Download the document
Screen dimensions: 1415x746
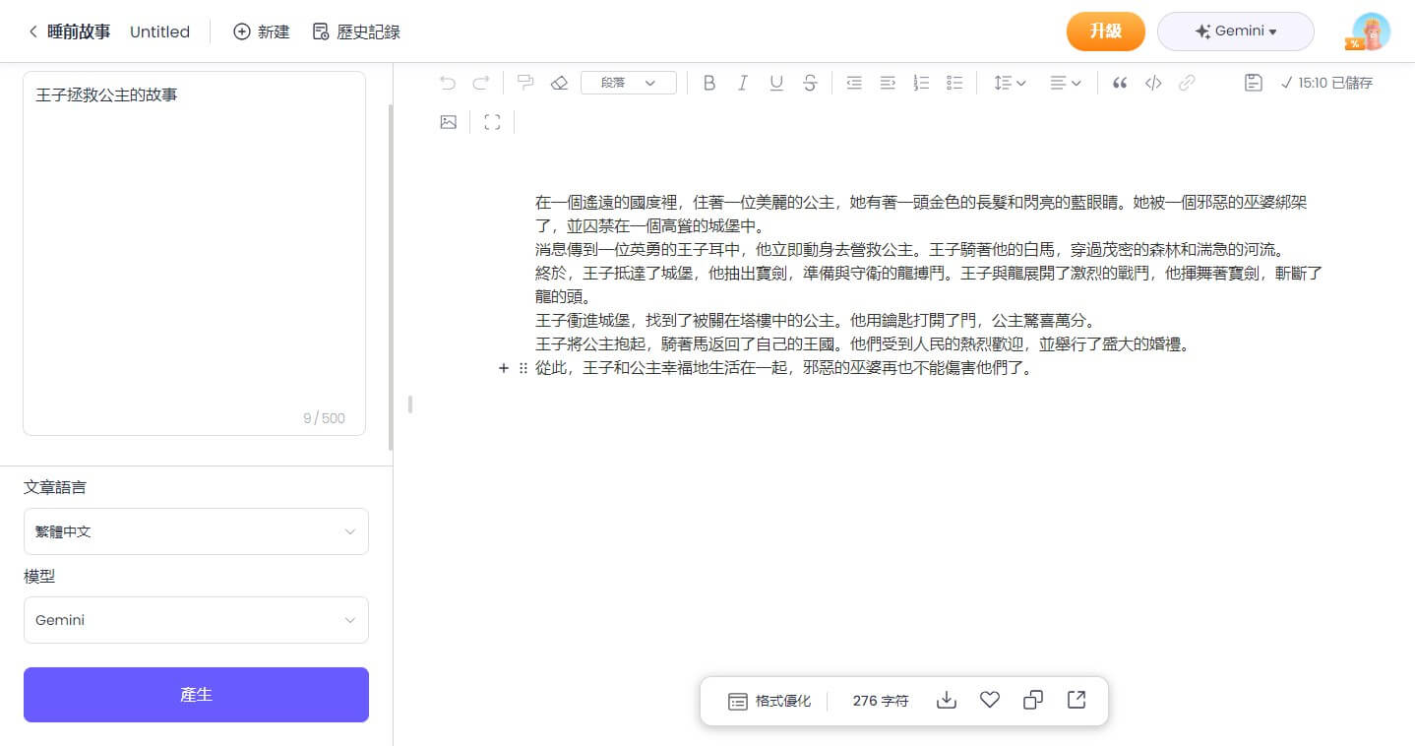(947, 700)
